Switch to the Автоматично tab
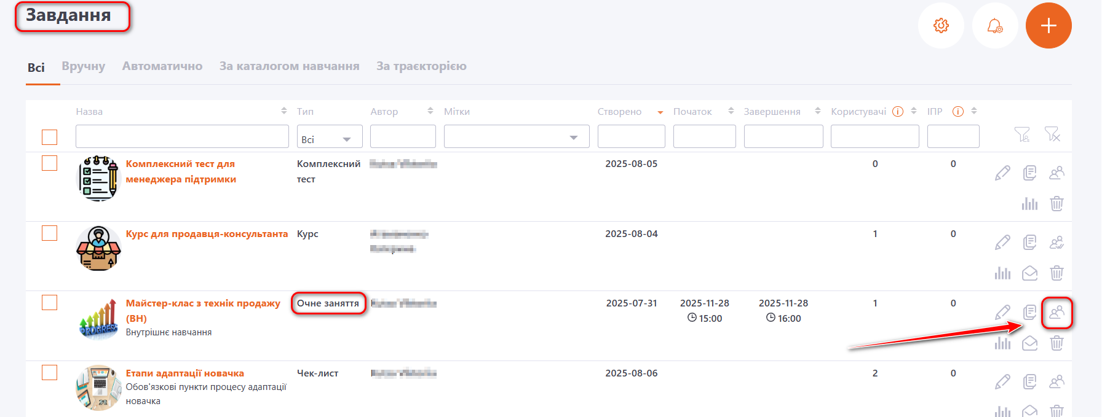 [162, 66]
